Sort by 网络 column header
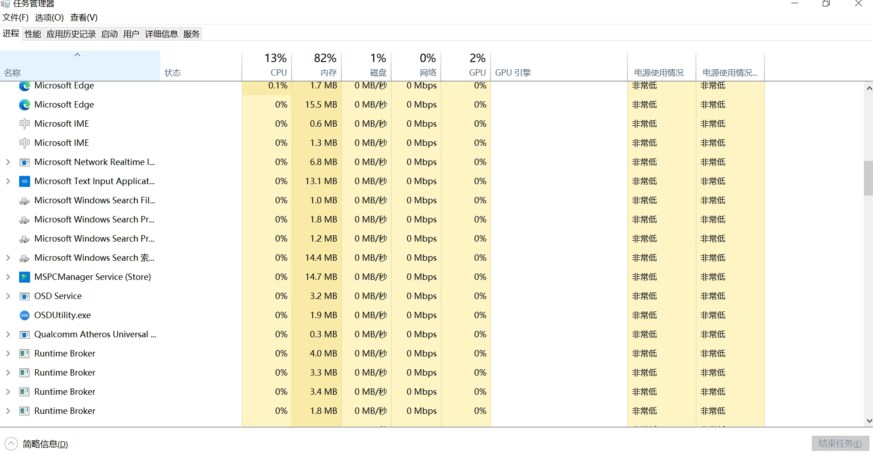Image resolution: width=873 pixels, height=454 pixels. tap(416, 66)
